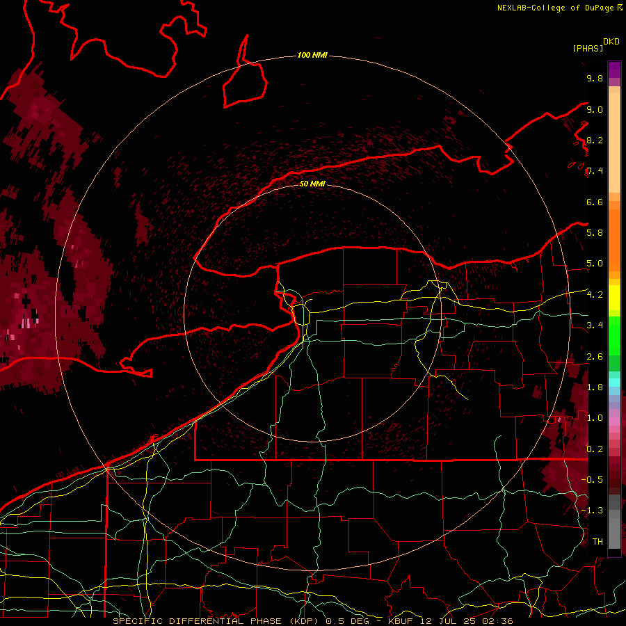Click the "8.2" color scale value

tap(595, 141)
